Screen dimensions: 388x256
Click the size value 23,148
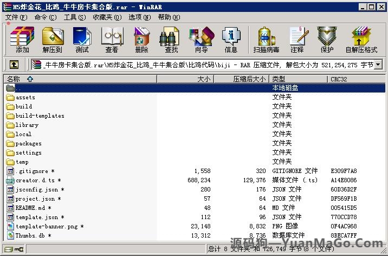pos(201,226)
